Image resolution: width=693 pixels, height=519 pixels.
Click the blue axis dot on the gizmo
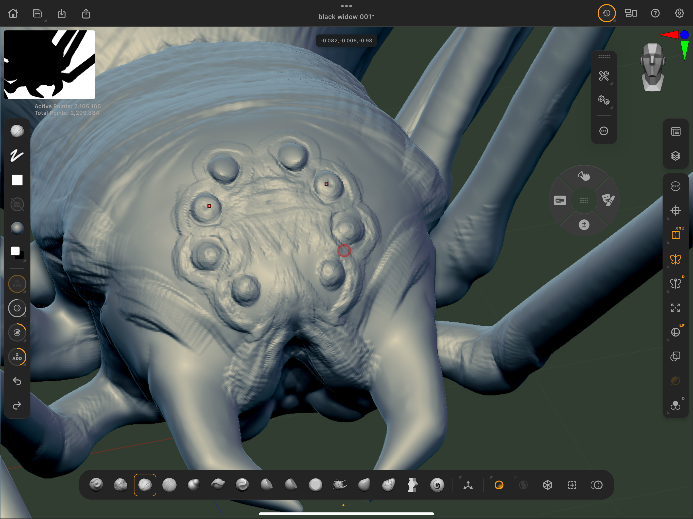pos(684,34)
